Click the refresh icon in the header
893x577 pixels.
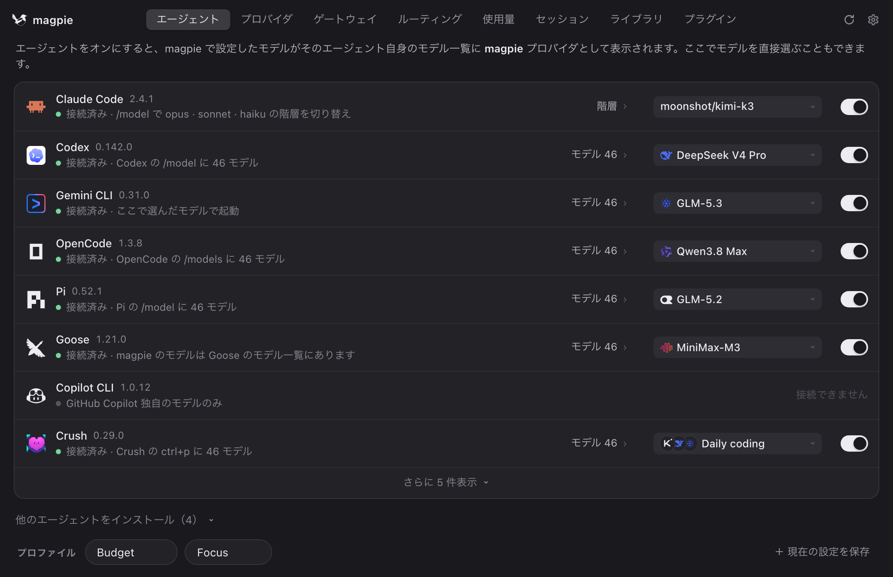point(849,20)
